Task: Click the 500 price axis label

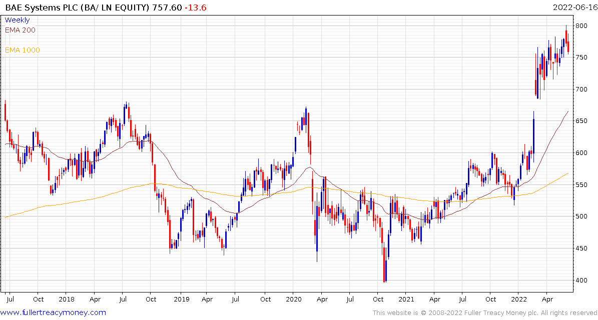Action: (x=582, y=216)
